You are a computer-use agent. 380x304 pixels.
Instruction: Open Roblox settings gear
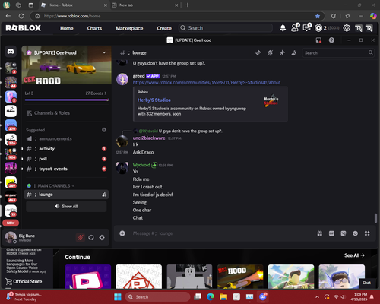point(347,28)
